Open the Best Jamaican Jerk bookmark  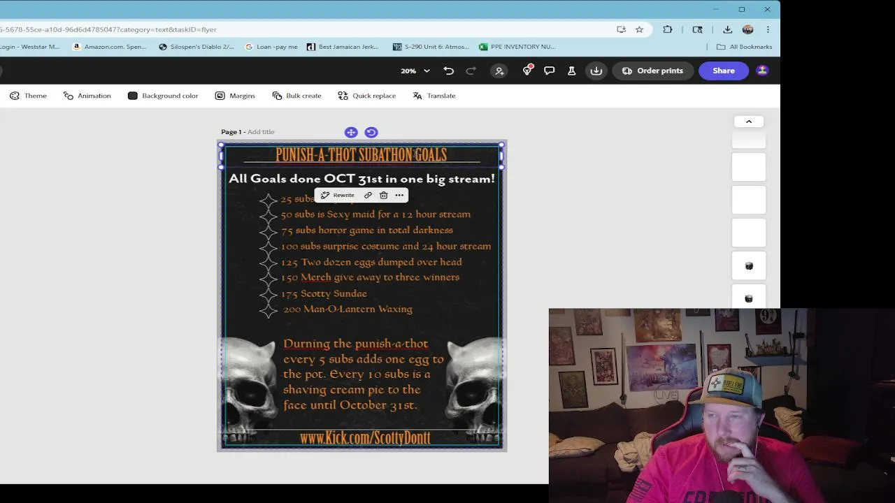click(343, 47)
